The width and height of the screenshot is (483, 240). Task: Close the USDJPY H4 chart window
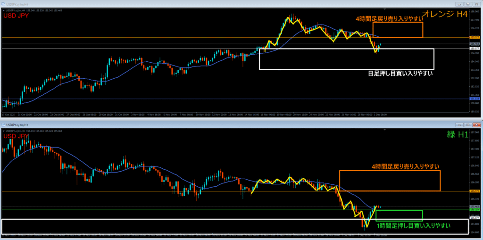pos(476,5)
